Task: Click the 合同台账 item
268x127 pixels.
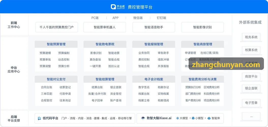Action: [x=47, y=87]
